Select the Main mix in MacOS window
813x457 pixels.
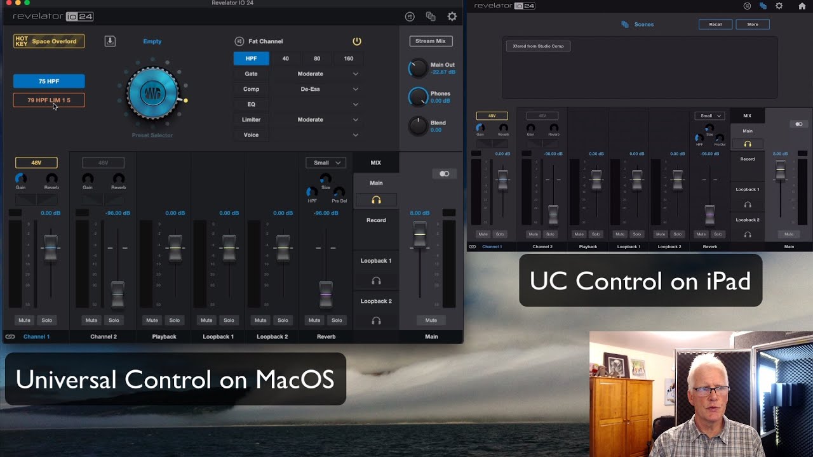376,183
